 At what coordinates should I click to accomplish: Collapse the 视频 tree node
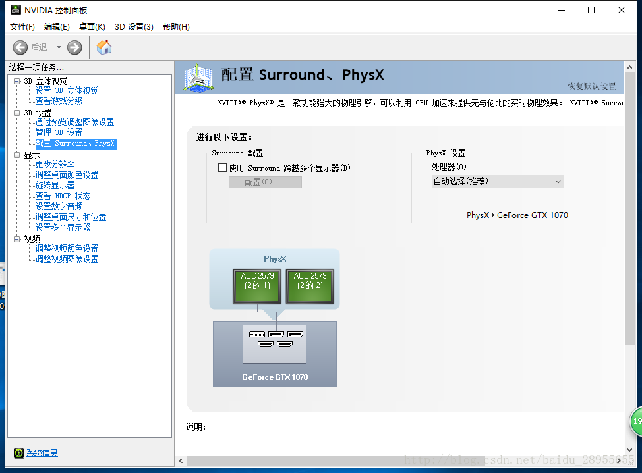[x=16, y=239]
